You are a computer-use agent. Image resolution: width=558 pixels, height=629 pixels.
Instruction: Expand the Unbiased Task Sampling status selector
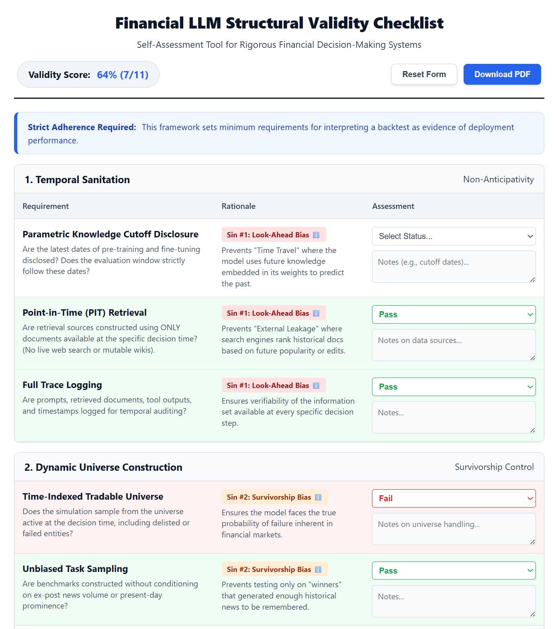(454, 570)
